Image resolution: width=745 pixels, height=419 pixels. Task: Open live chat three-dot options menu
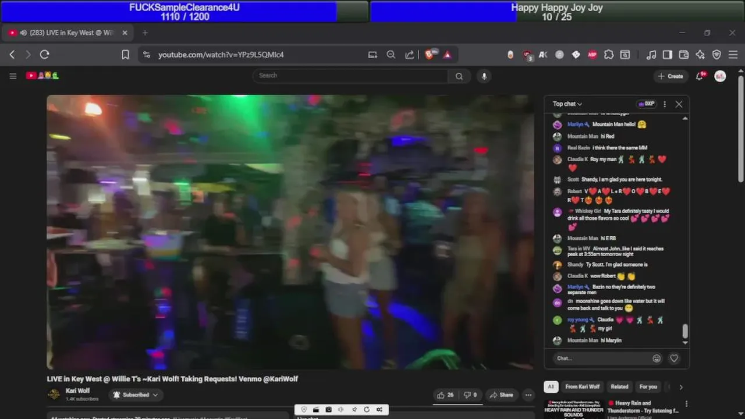665,104
